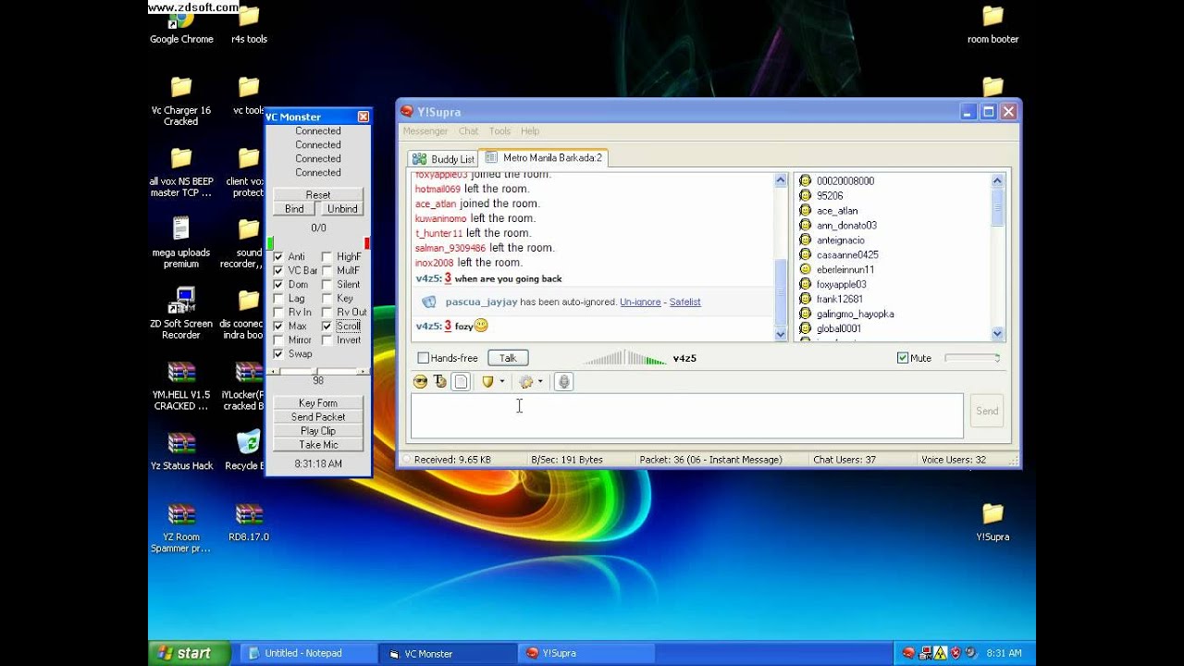Image resolution: width=1184 pixels, height=666 pixels.
Task: Open the text font formatting tool
Action: pyautogui.click(x=440, y=381)
